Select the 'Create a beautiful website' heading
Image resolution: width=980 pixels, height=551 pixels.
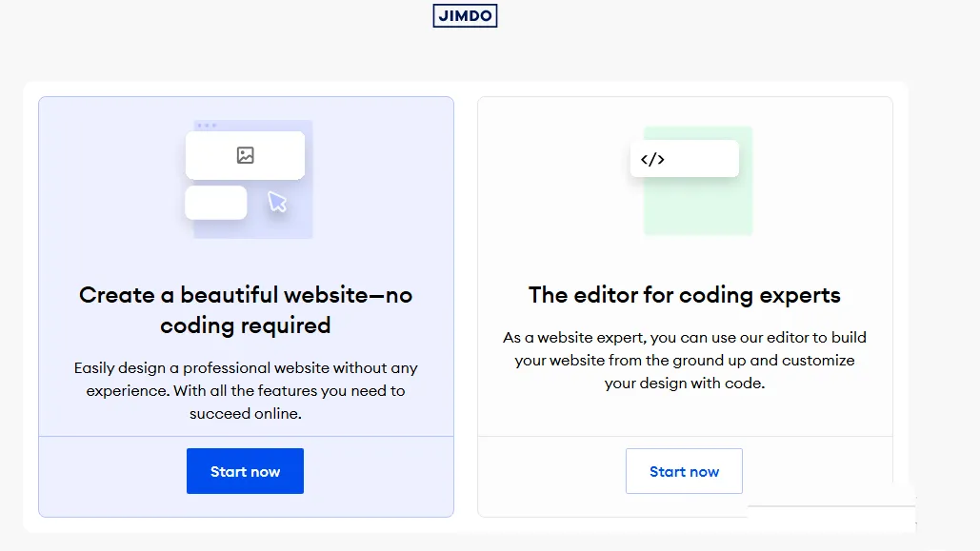click(246, 295)
